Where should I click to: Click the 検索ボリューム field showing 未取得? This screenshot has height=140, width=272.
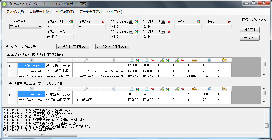60,37
